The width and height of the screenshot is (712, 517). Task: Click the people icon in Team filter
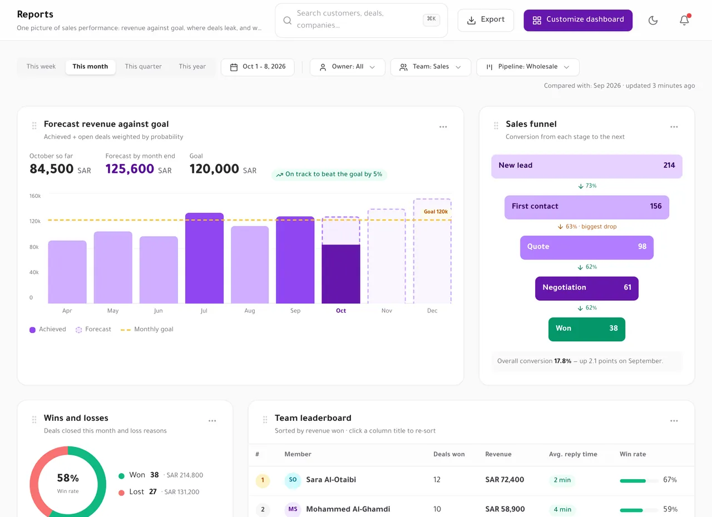coord(403,67)
